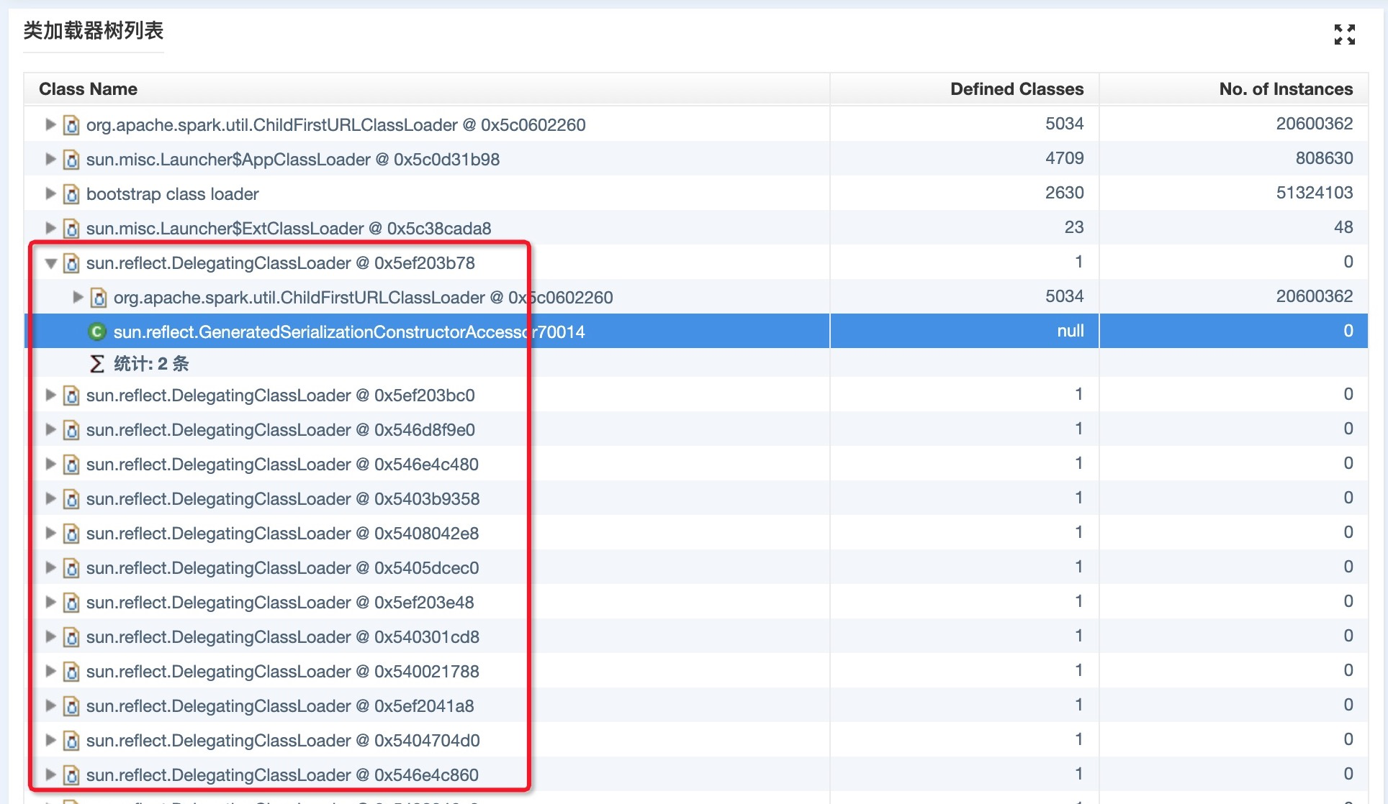
Task: Click the fullscreen expand icon
Action: tap(1344, 34)
